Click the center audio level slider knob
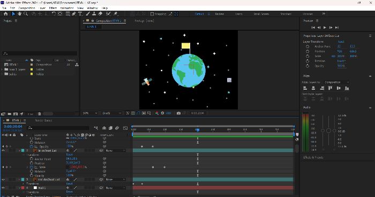The height and width of the screenshot is (197, 375). [x=328, y=131]
